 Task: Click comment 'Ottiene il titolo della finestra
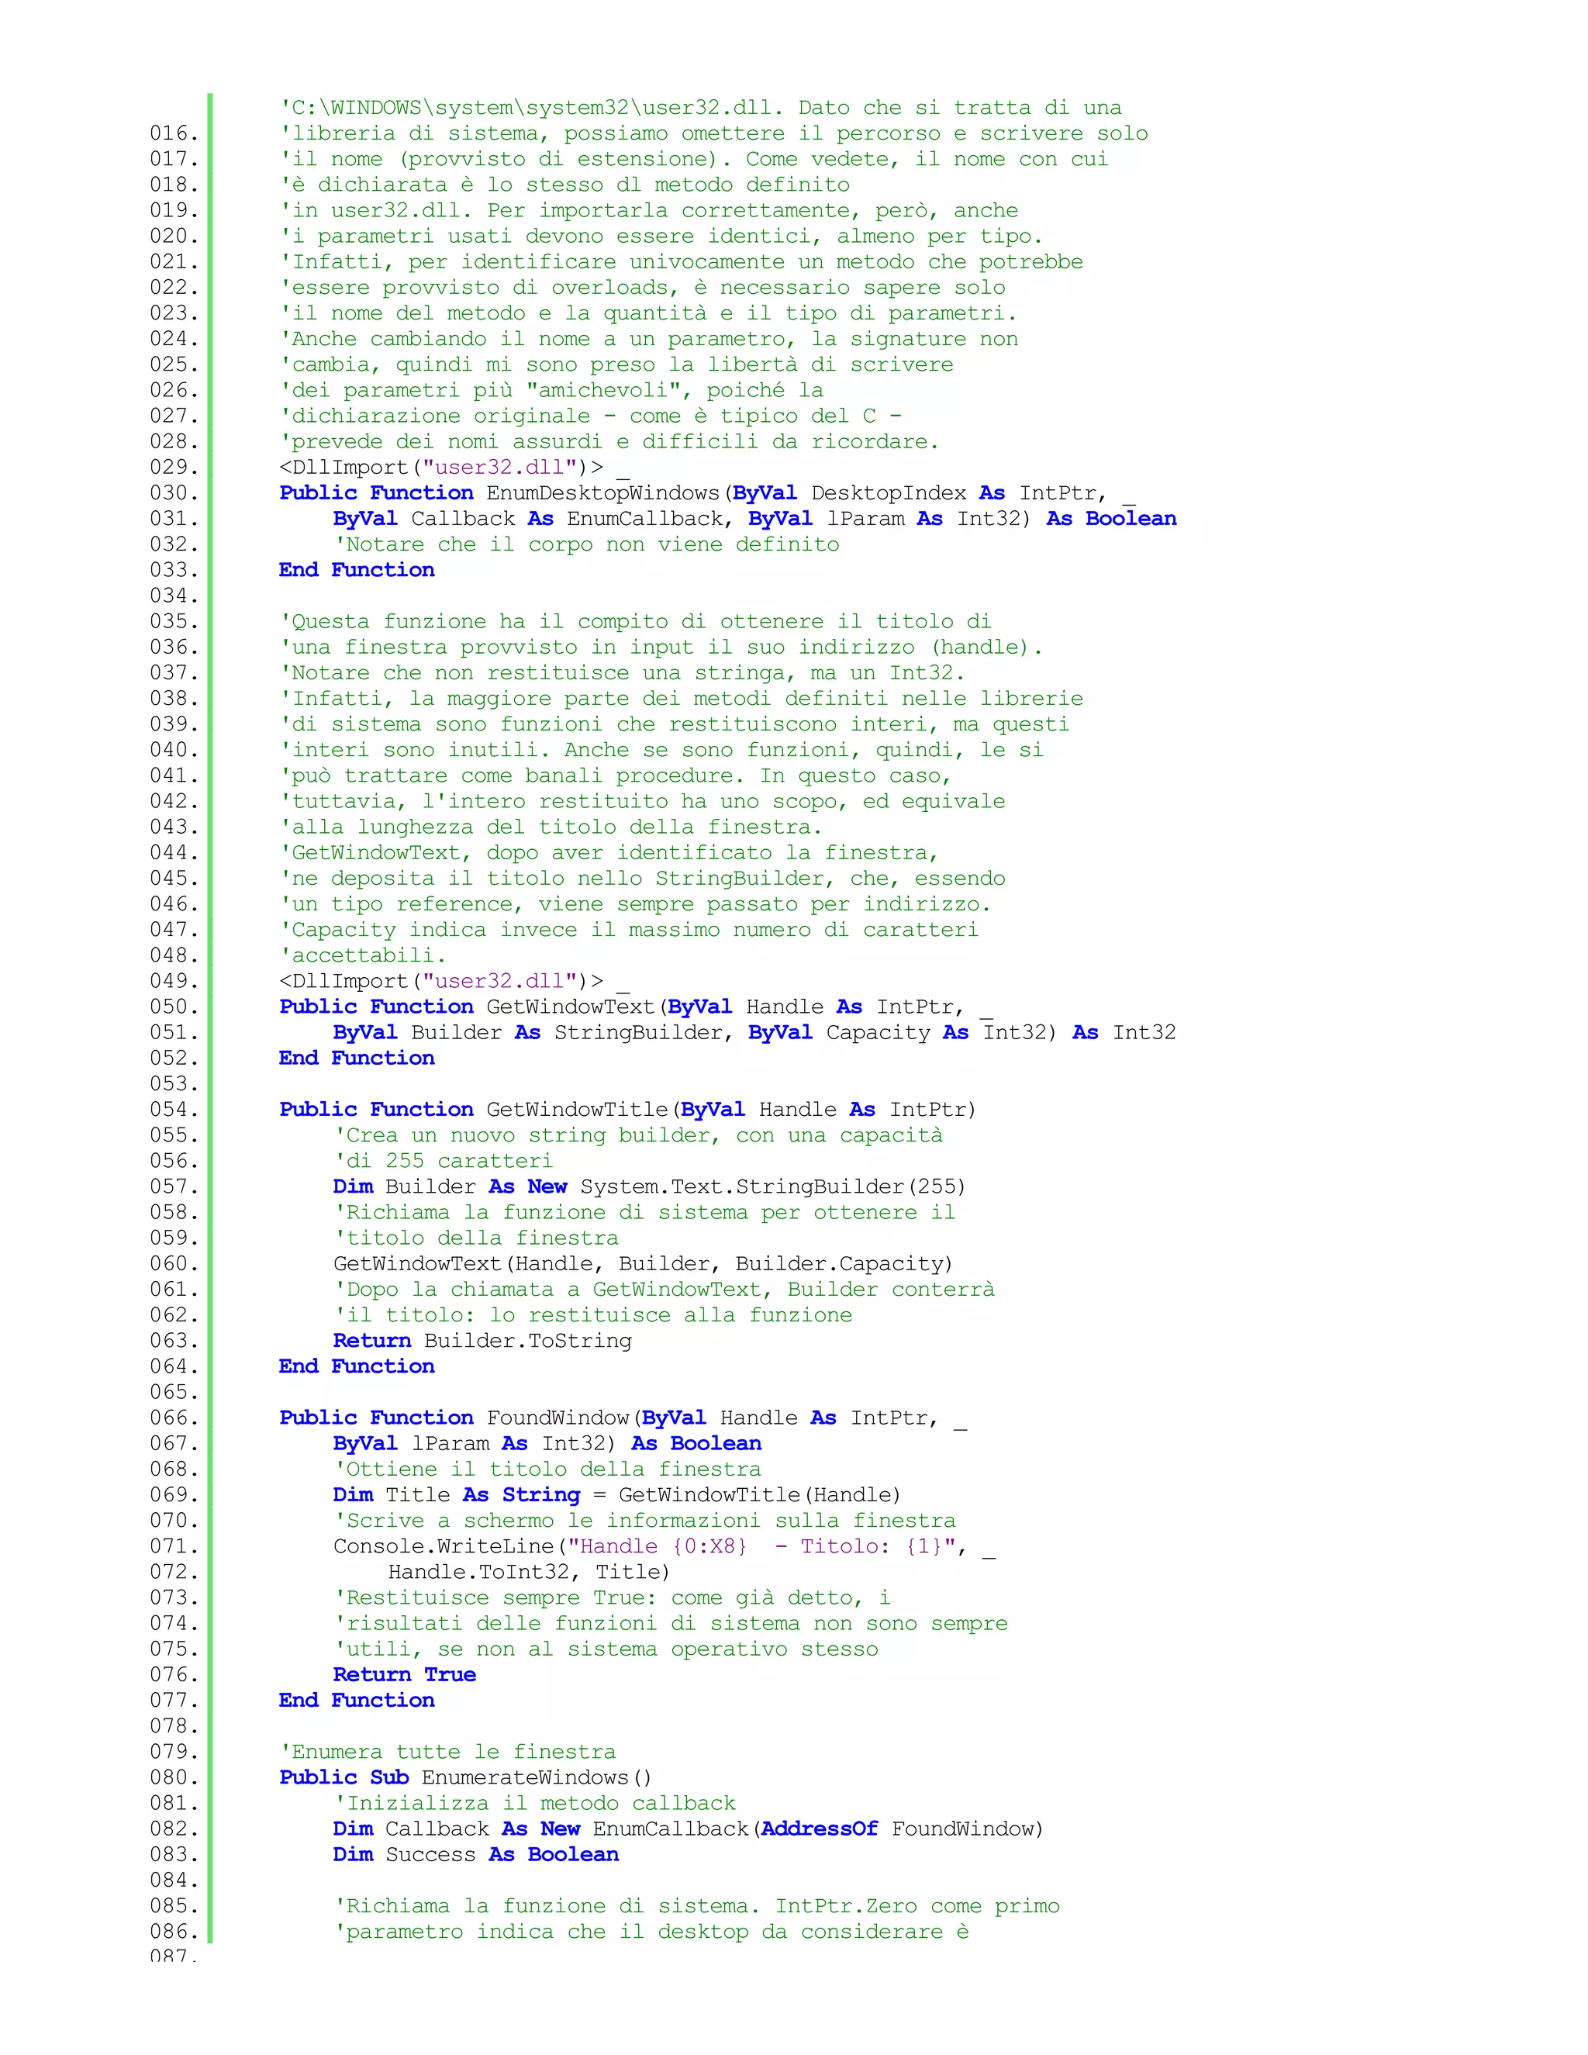(x=548, y=1470)
